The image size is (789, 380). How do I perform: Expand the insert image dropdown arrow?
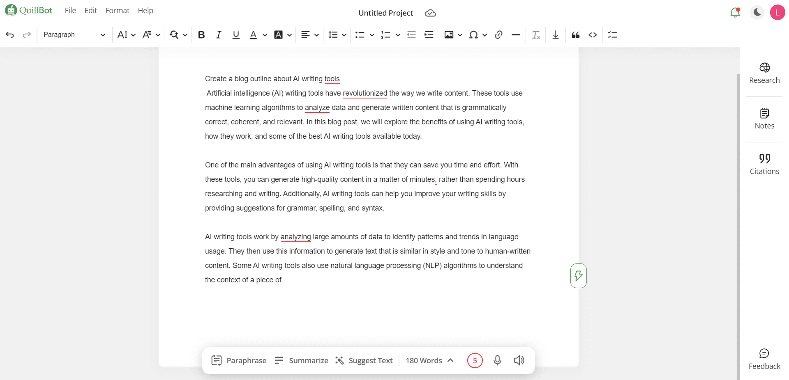460,35
